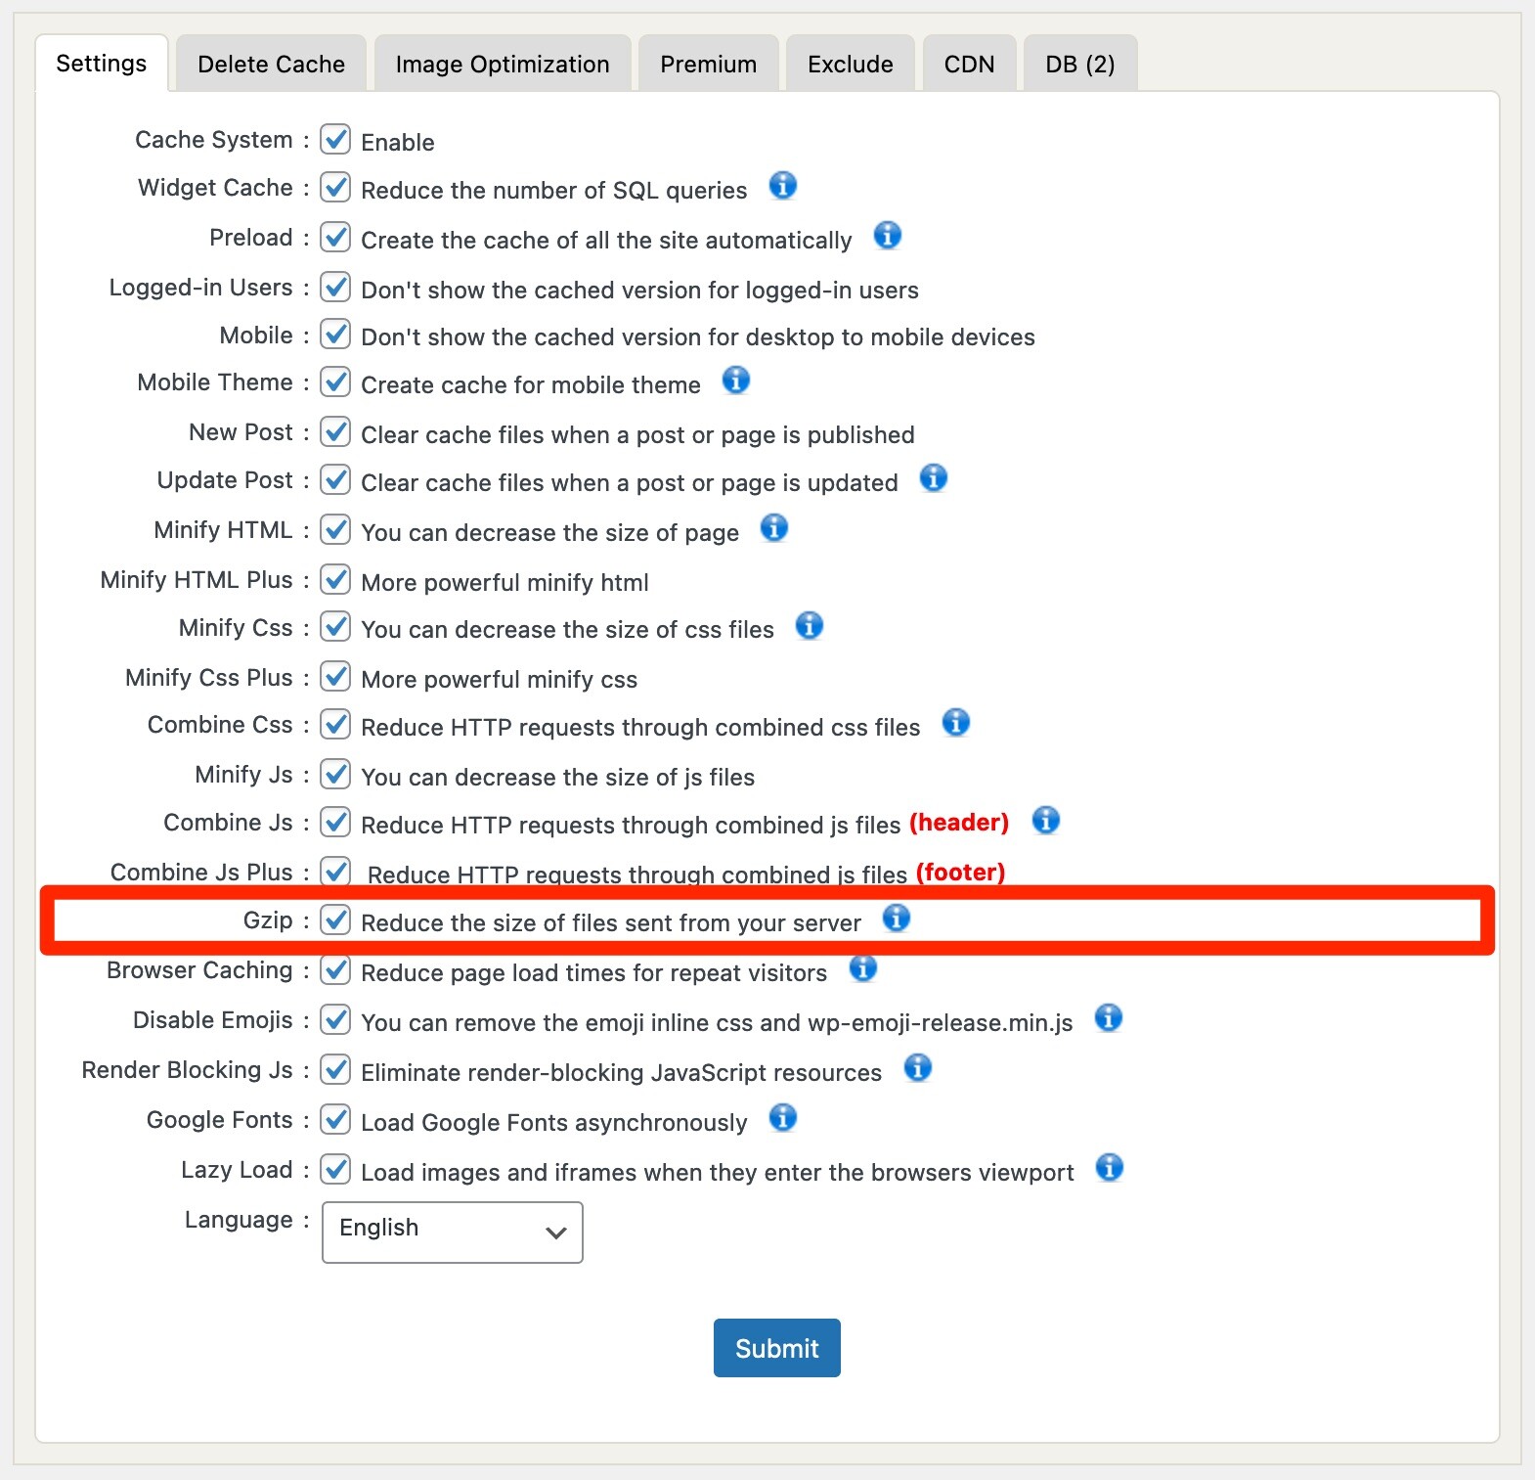This screenshot has height=1480, width=1535.
Task: Click Render Blocking Js info icon
Action: [x=917, y=1067]
